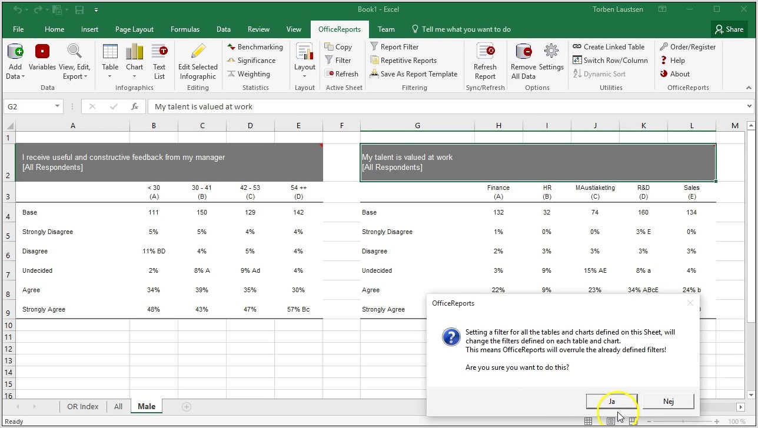Click Remove All Data
Viewport: 758px width, 428px height.
tap(523, 61)
